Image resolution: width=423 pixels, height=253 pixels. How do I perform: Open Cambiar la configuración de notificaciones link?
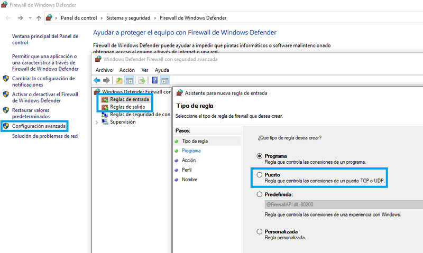click(43, 81)
